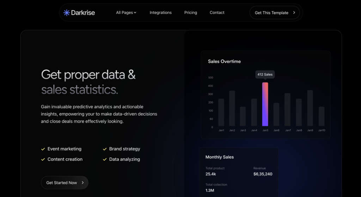Screen dimensions: 361x197
Task: Click the All Pages chevron arrow
Action: click(135, 13)
